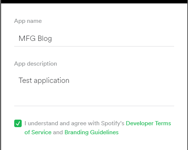Click the white checkmark icon inside the green box
188x150 pixels.
[18, 123]
